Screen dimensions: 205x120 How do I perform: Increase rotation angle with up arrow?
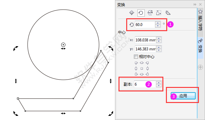click(x=158, y=23)
